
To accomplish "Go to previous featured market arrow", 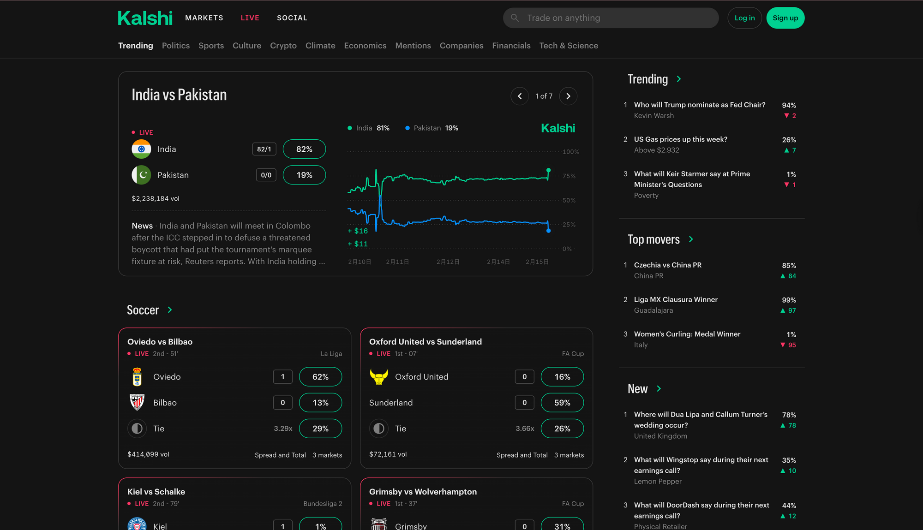I will coord(520,96).
